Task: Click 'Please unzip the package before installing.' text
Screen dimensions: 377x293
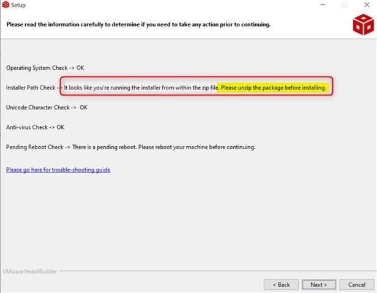Action: coord(274,87)
